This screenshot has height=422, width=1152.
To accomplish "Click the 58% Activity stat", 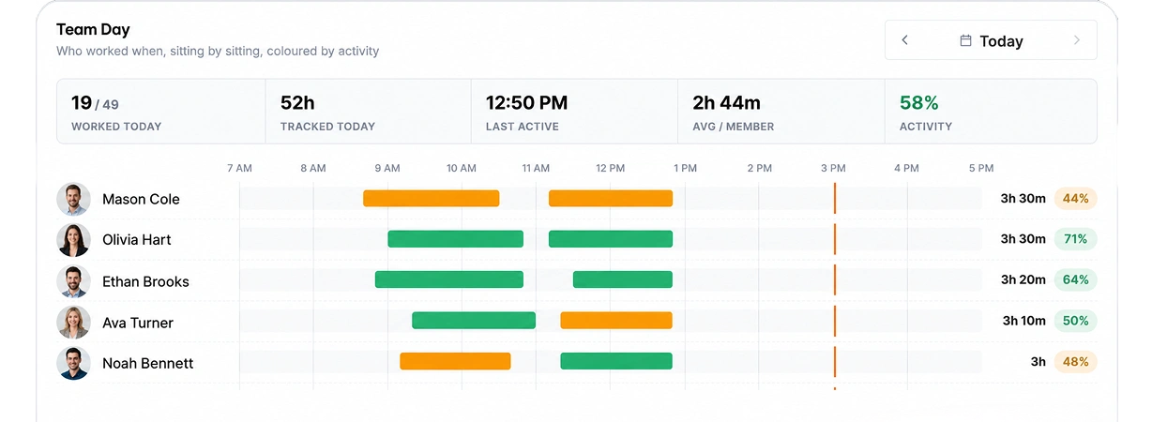I will pyautogui.click(x=991, y=112).
